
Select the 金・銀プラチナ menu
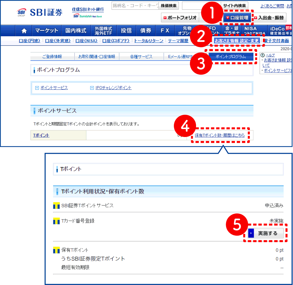coord(232,30)
